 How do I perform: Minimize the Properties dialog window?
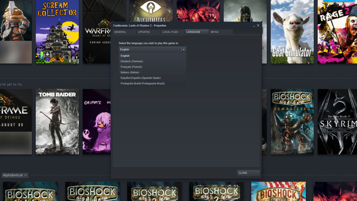pos(254,25)
